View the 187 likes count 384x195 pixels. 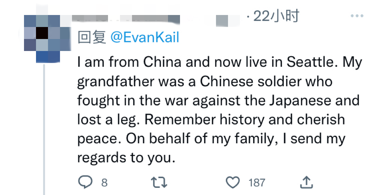coord(256,183)
